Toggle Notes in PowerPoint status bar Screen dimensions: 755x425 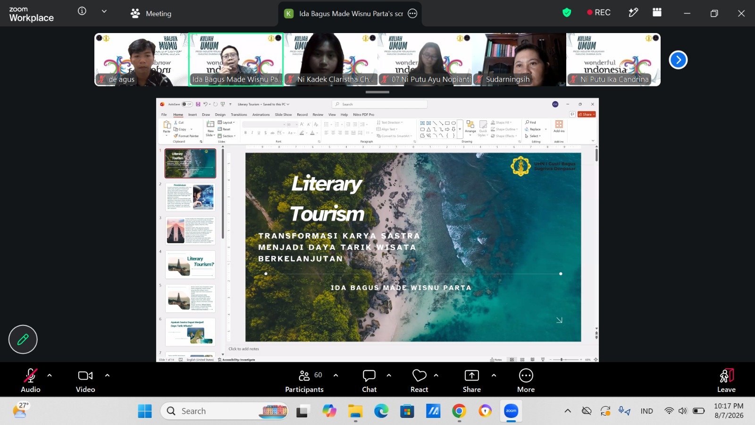(x=496, y=360)
